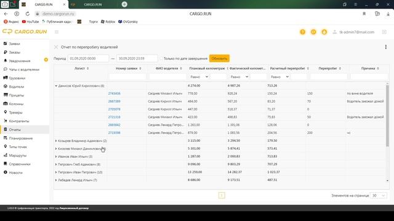Open Водители section

coord(17,87)
